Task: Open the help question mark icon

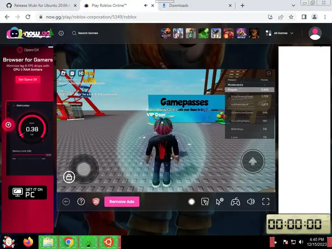Action: point(81,202)
